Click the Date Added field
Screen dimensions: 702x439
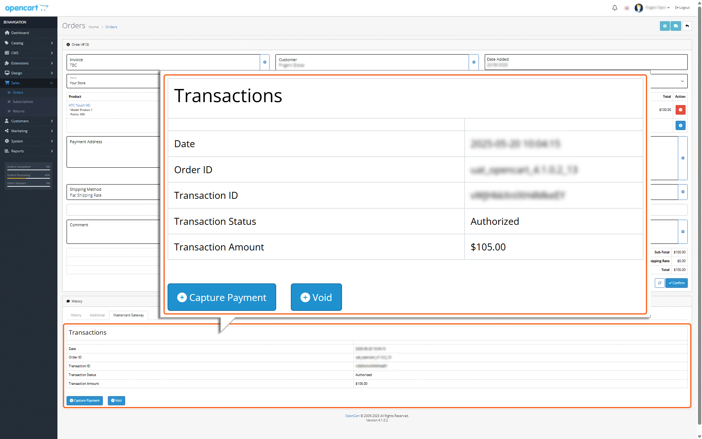point(586,62)
